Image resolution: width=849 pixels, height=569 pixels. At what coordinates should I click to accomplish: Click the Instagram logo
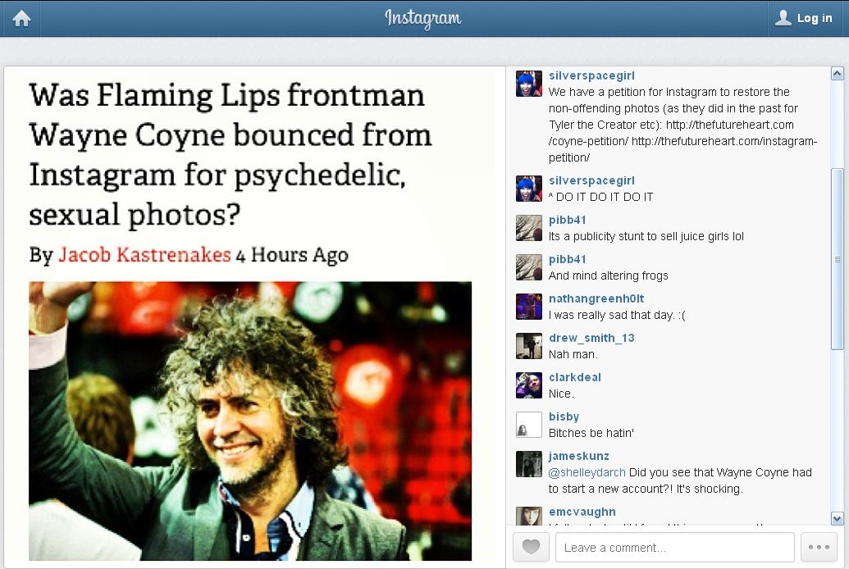tap(423, 18)
